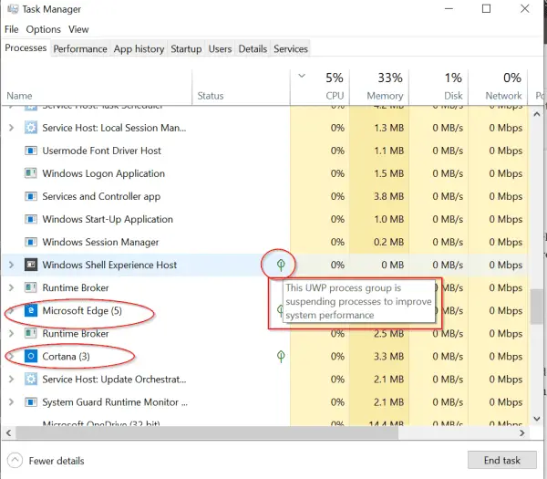The width and height of the screenshot is (547, 479).
Task: Switch to the Details tab
Action: [253, 49]
